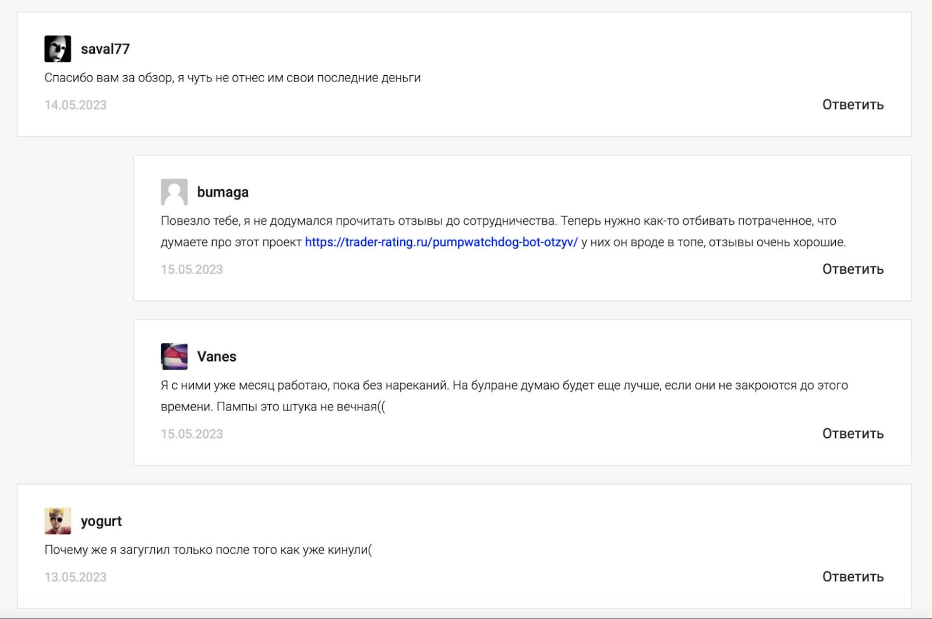Click saval77's comment text starting 'Спасибо вам'
This screenshot has height=619, width=932.
pyautogui.click(x=232, y=78)
